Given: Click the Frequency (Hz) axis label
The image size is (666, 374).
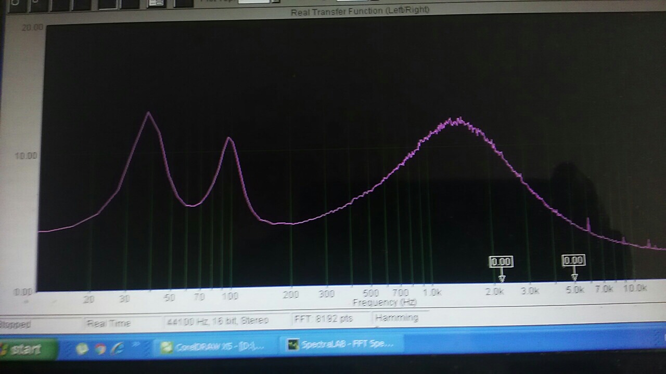Looking at the screenshot, I should click(x=385, y=302).
